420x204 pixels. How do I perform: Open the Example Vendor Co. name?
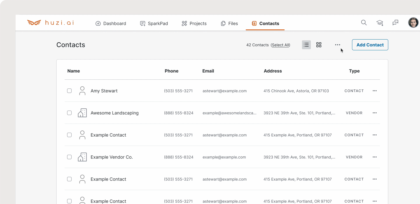[112, 157]
